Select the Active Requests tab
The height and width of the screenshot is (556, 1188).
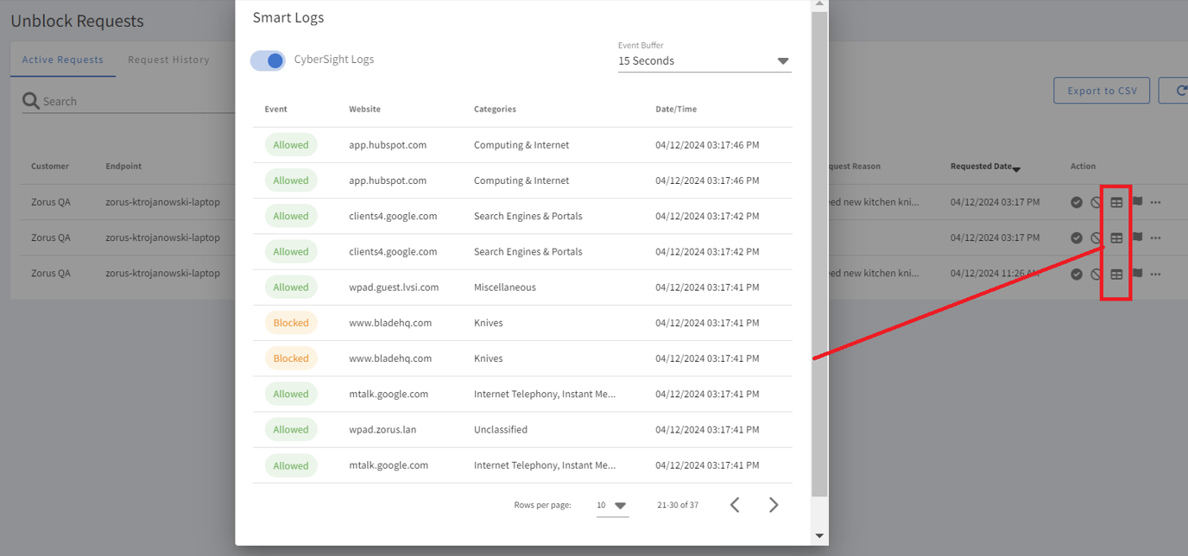coord(62,60)
